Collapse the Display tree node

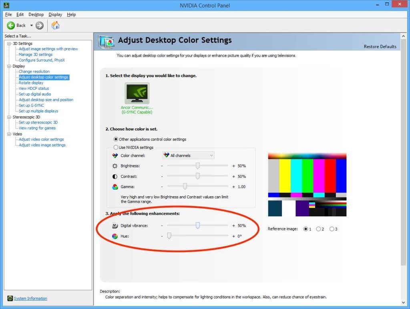coord(9,66)
